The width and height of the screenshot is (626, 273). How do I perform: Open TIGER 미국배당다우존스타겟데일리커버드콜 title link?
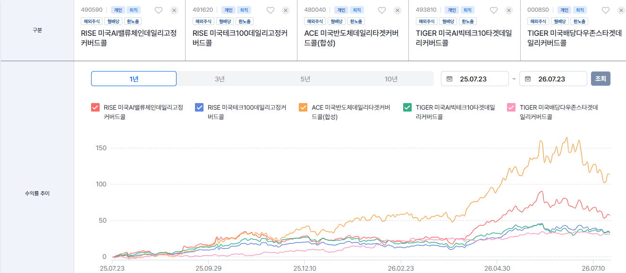point(575,38)
